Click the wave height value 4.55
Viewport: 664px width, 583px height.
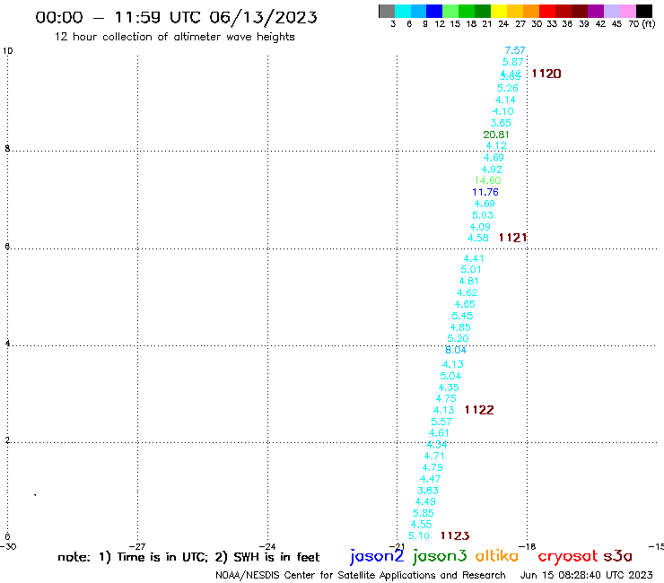pos(421,524)
